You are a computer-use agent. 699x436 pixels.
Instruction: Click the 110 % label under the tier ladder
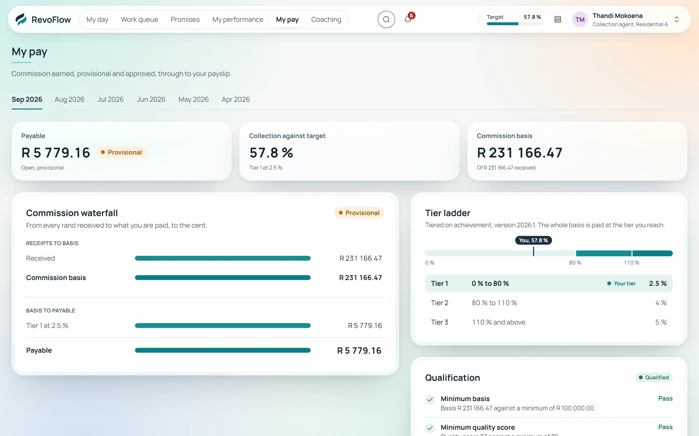pyautogui.click(x=631, y=263)
